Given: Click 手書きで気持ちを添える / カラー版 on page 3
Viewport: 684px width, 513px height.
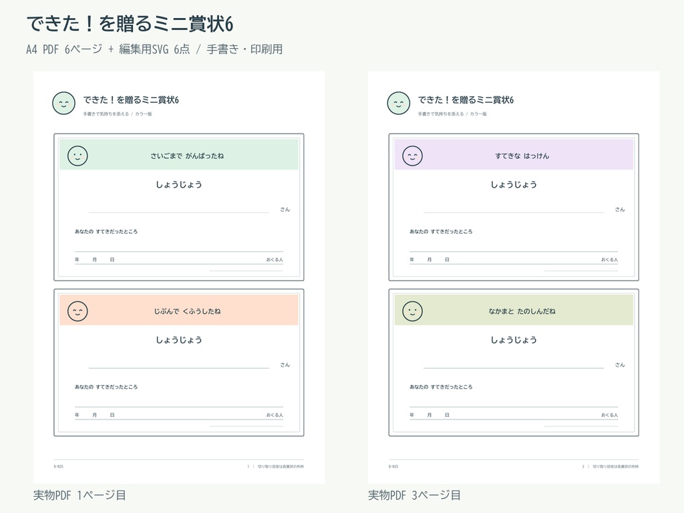Looking at the screenshot, I should (453, 114).
